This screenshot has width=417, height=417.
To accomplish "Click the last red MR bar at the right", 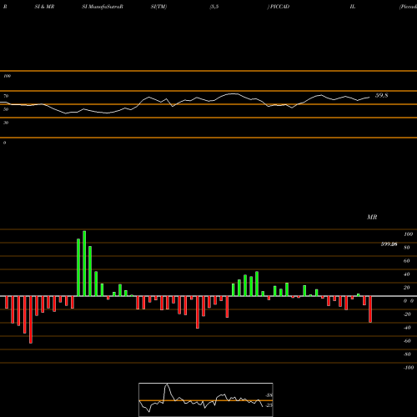I will pyautogui.click(x=370, y=309).
